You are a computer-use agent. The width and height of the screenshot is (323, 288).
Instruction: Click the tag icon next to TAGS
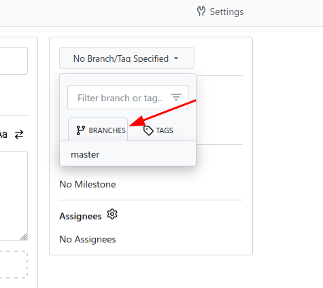pos(148,130)
